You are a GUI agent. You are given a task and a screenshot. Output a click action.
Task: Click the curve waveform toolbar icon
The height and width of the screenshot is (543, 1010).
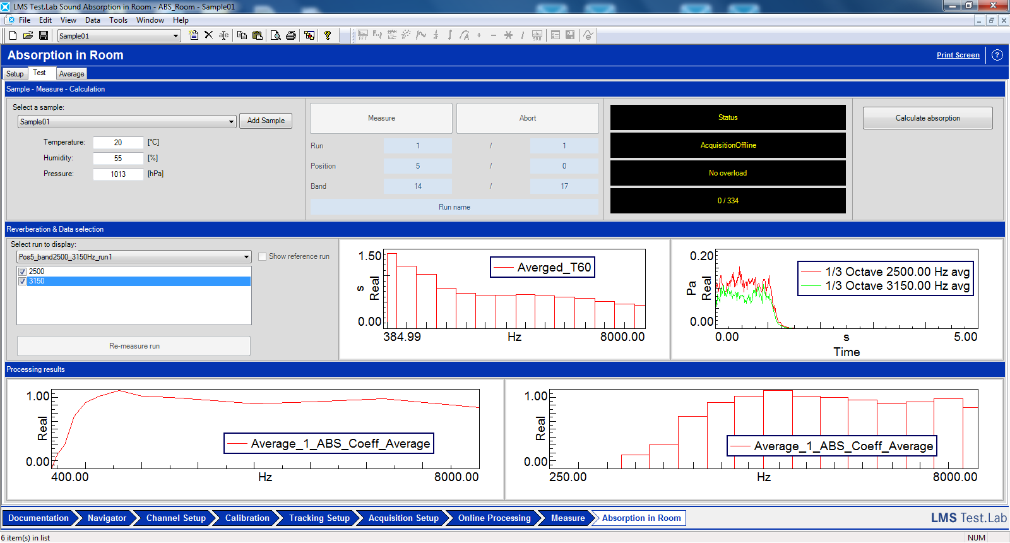pos(421,35)
